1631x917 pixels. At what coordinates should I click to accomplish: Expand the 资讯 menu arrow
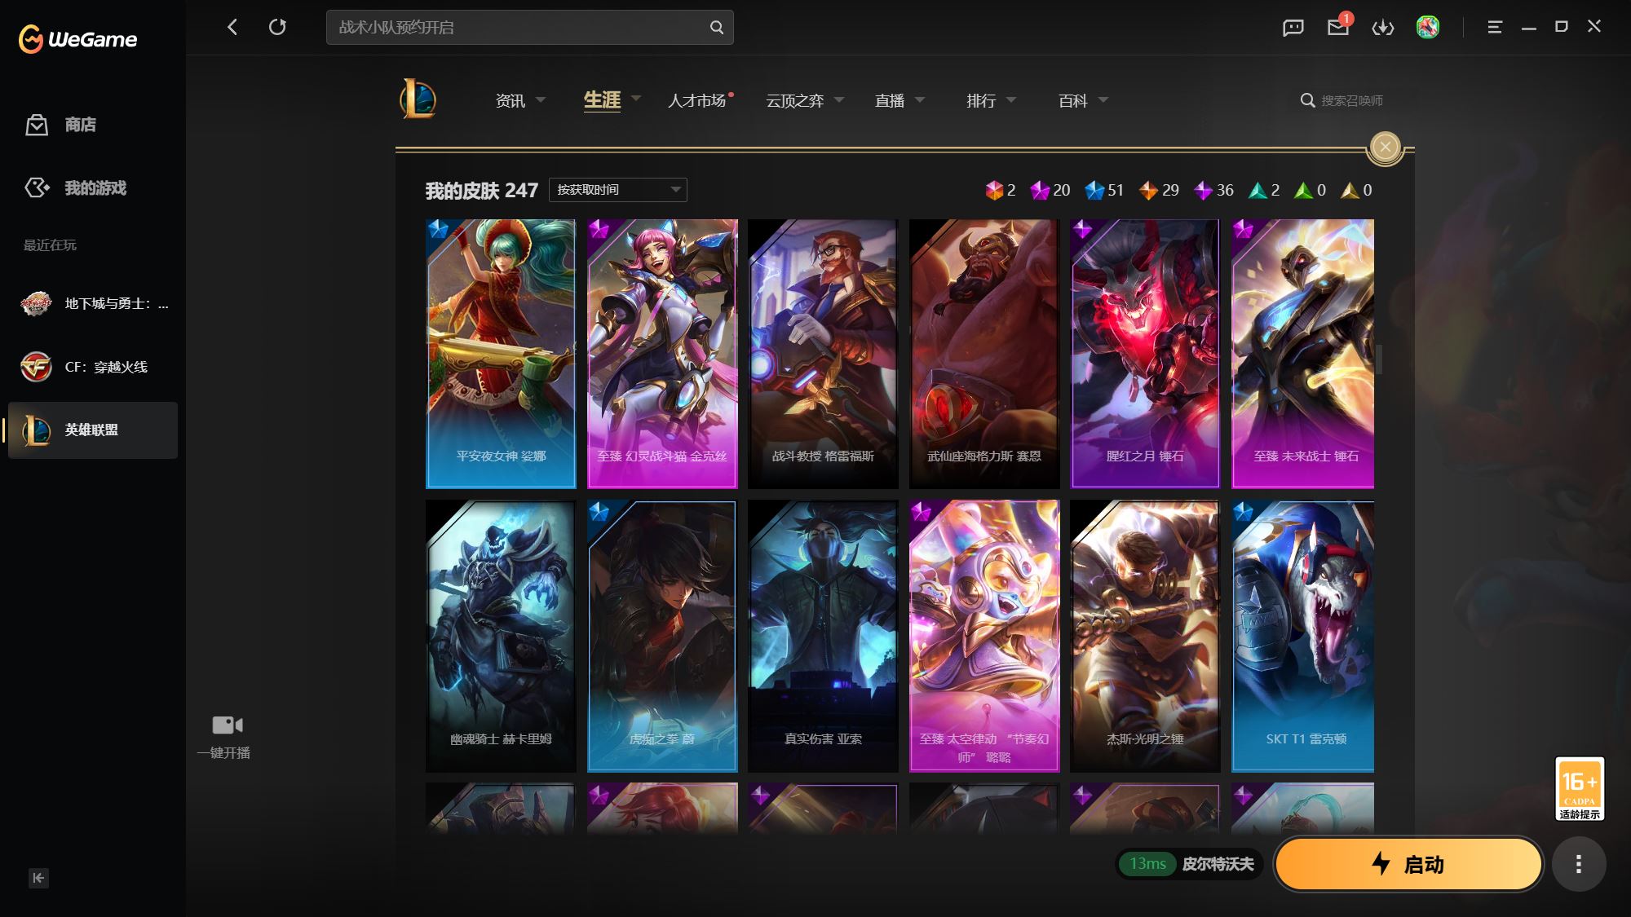(x=541, y=100)
